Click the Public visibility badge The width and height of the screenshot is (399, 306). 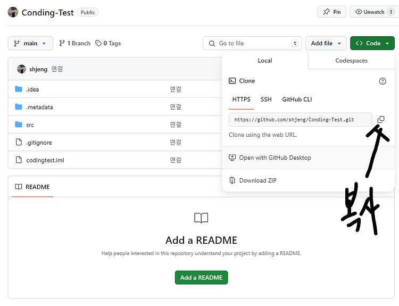click(88, 12)
